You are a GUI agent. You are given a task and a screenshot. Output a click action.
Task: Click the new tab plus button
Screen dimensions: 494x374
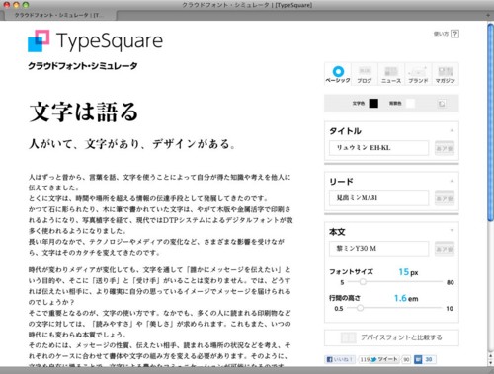(488, 15)
